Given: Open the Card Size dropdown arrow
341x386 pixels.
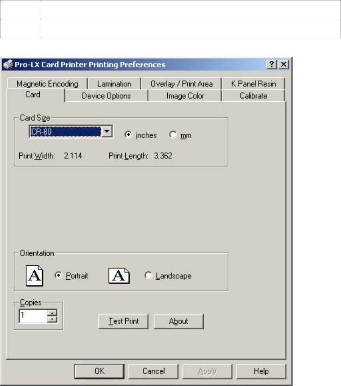Looking at the screenshot, I should (x=107, y=132).
